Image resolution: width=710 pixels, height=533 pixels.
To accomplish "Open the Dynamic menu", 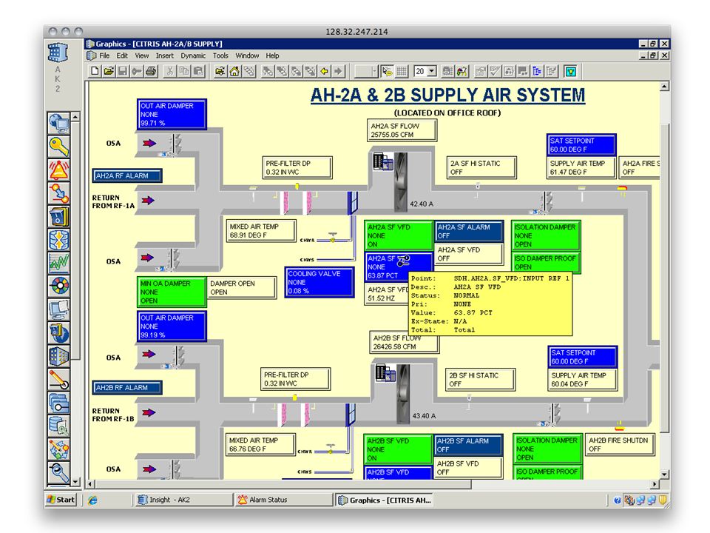I will pos(193,56).
